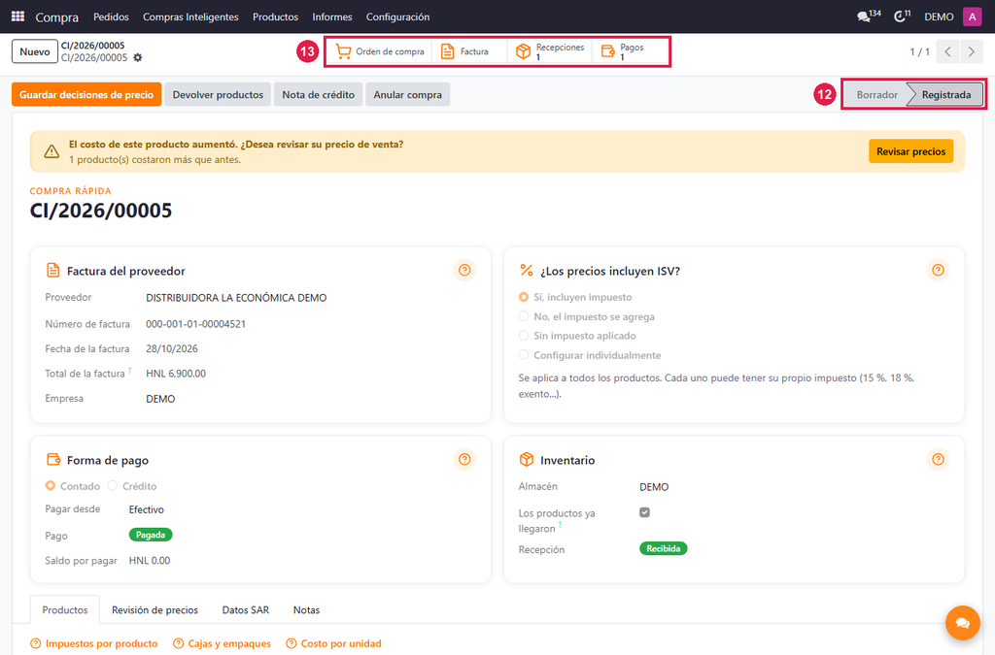This screenshot has width=995, height=655.
Task: Open the activities clock icon with 11
Action: [x=902, y=16]
